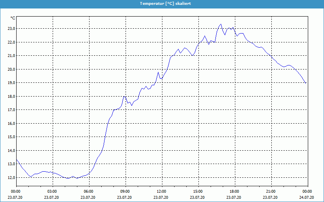Select the 18:00 x-axis label
Image resolution: width=324 pixels, height=202 pixels.
(234, 191)
